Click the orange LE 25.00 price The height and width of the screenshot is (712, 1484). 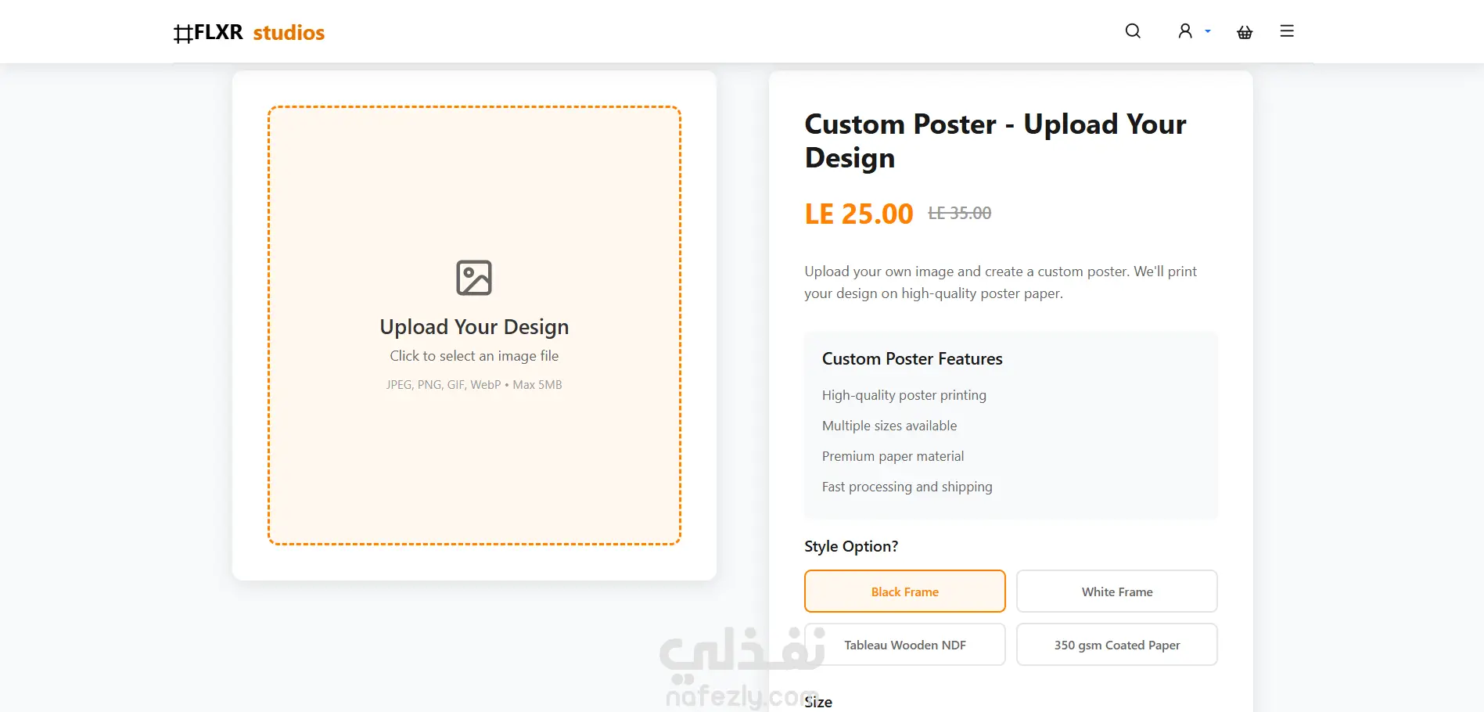[859, 214]
